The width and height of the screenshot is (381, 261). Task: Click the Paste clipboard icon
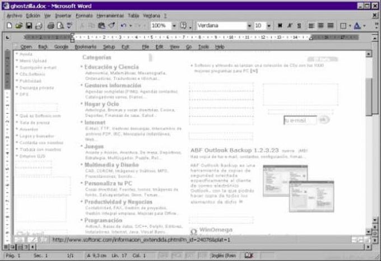pyautogui.click(x=101, y=26)
